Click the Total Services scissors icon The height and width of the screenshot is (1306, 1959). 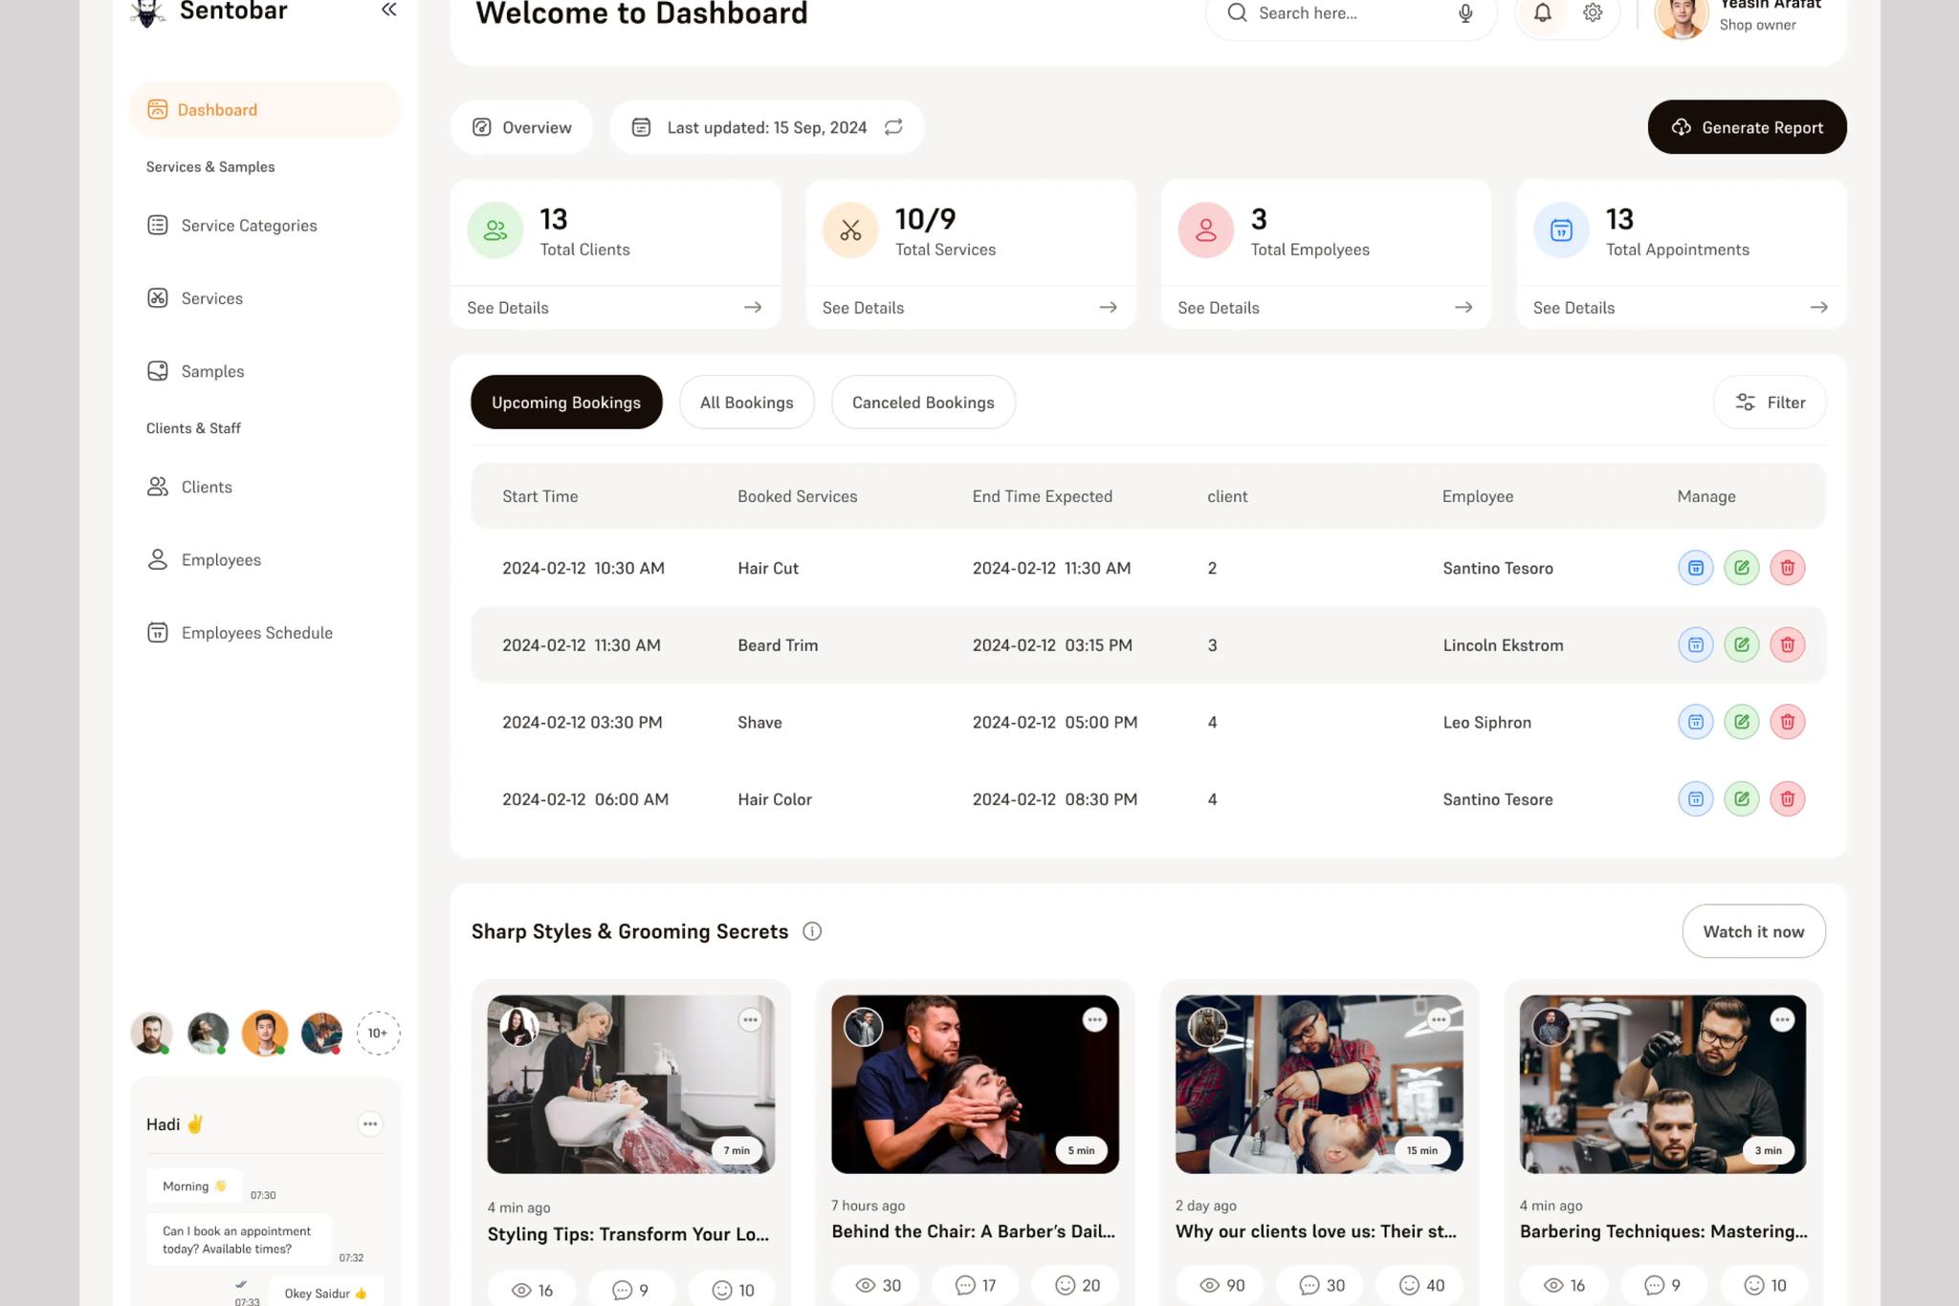850,230
